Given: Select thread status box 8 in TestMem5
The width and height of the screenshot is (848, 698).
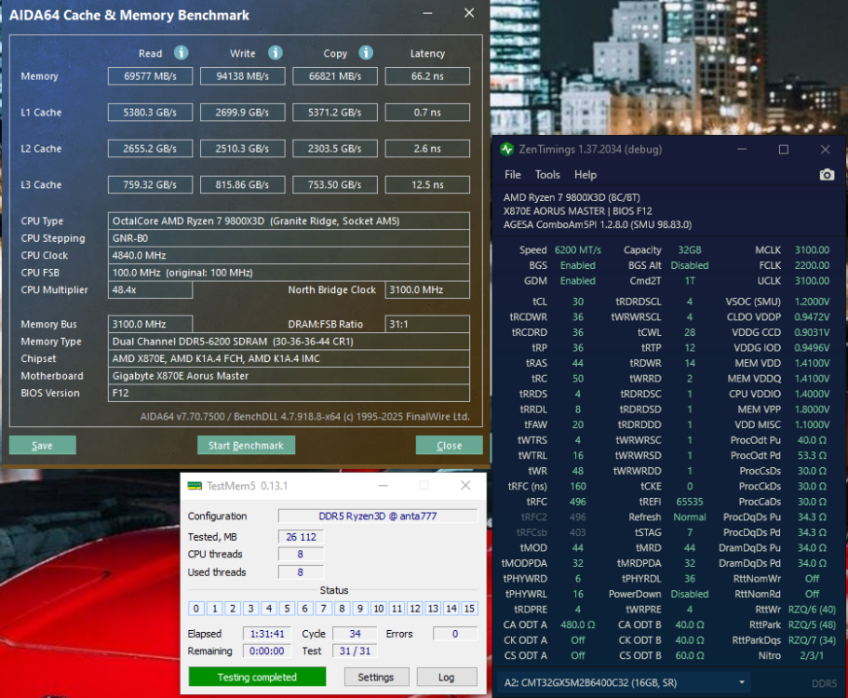Looking at the screenshot, I should 342,609.
